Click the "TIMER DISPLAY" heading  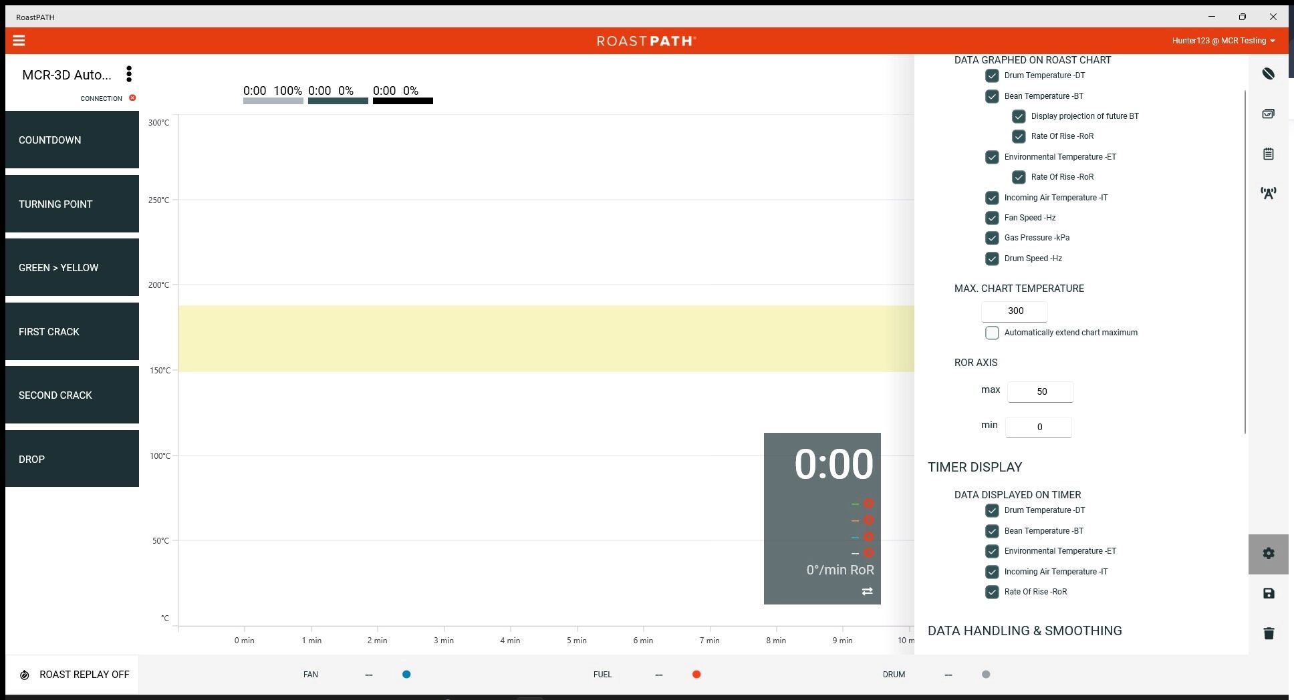(x=975, y=468)
